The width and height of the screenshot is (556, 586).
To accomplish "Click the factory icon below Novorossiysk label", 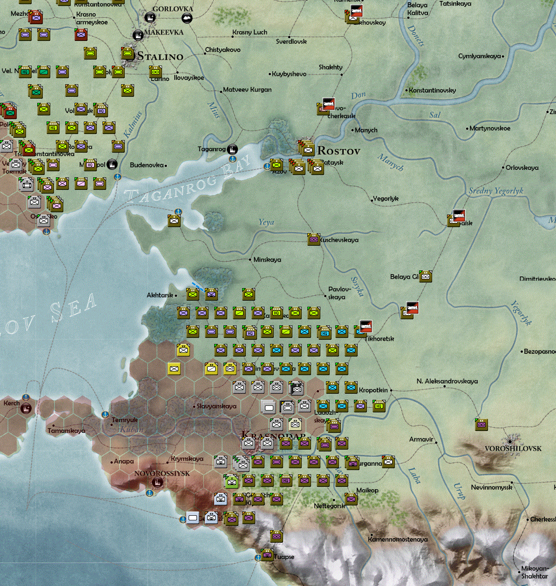I will [x=158, y=482].
